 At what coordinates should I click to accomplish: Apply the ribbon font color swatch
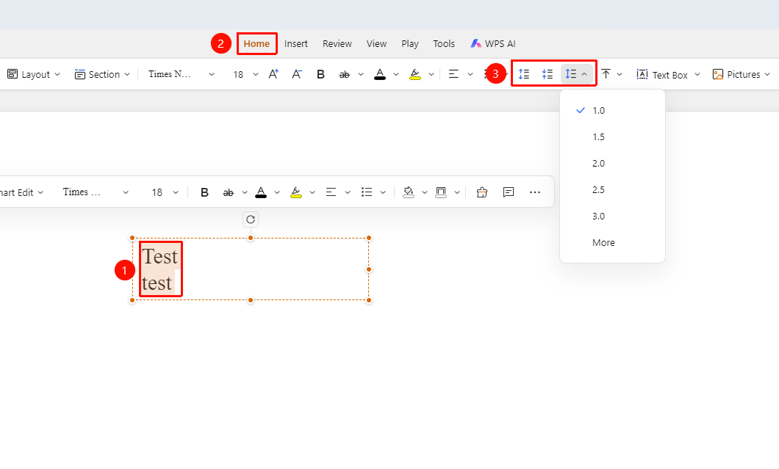click(x=379, y=74)
